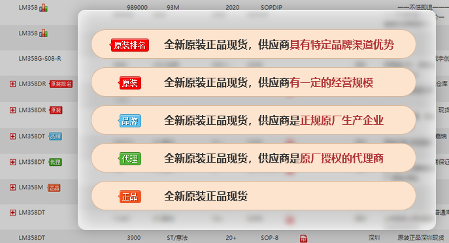Image resolution: width=449 pixels, height=243 pixels.
Task: Open the chart icon in the LM358 row above LM358G-S08-R
Action: 43,33
